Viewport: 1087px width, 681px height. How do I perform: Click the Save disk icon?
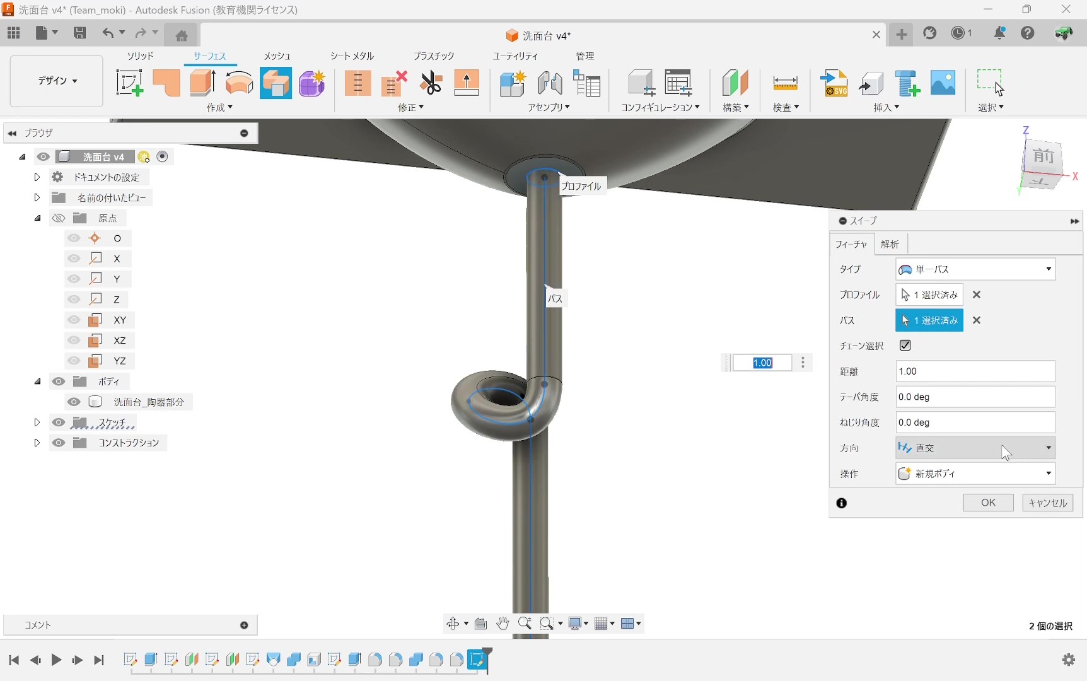(79, 33)
